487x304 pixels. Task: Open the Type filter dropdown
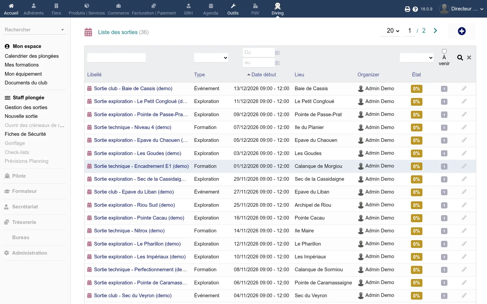click(x=211, y=58)
